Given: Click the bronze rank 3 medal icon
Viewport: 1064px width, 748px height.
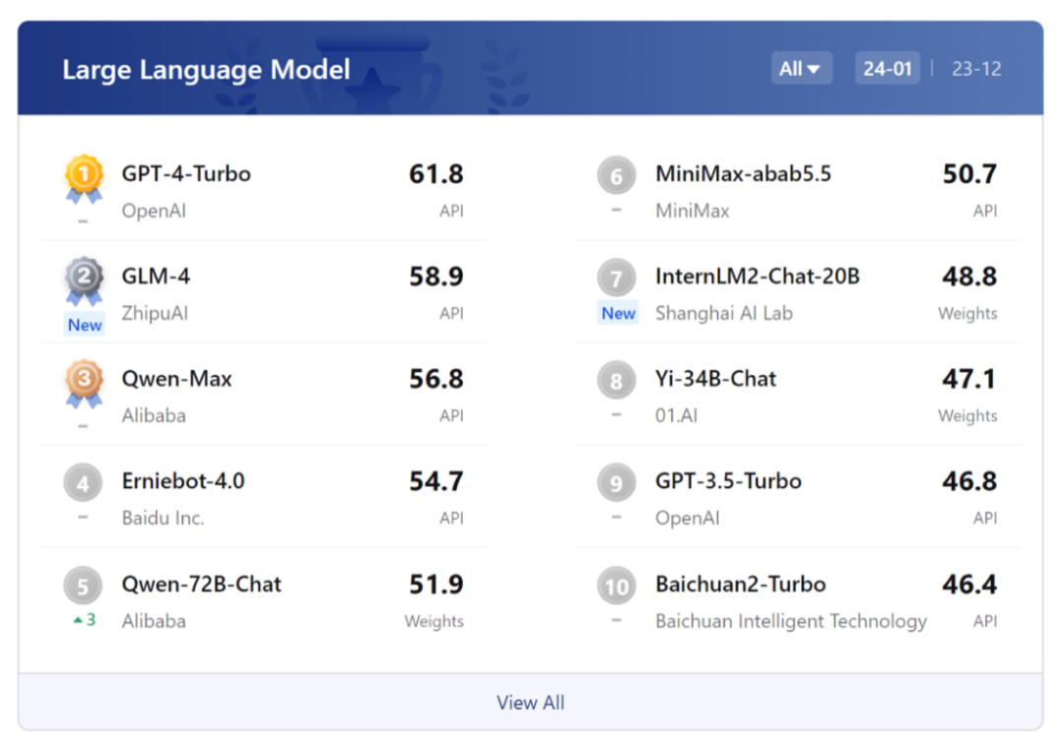Looking at the screenshot, I should click(84, 382).
